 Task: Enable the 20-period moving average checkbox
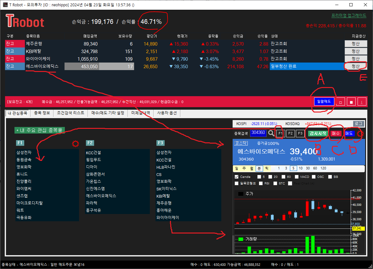(x=270, y=177)
